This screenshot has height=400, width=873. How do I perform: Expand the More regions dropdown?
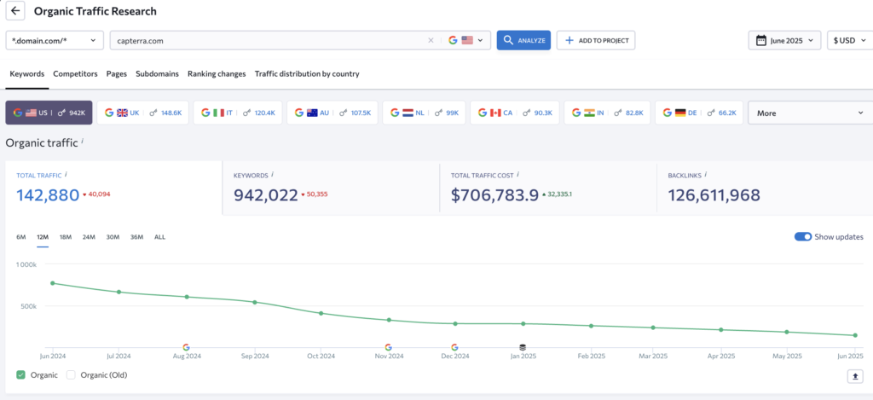(x=810, y=113)
